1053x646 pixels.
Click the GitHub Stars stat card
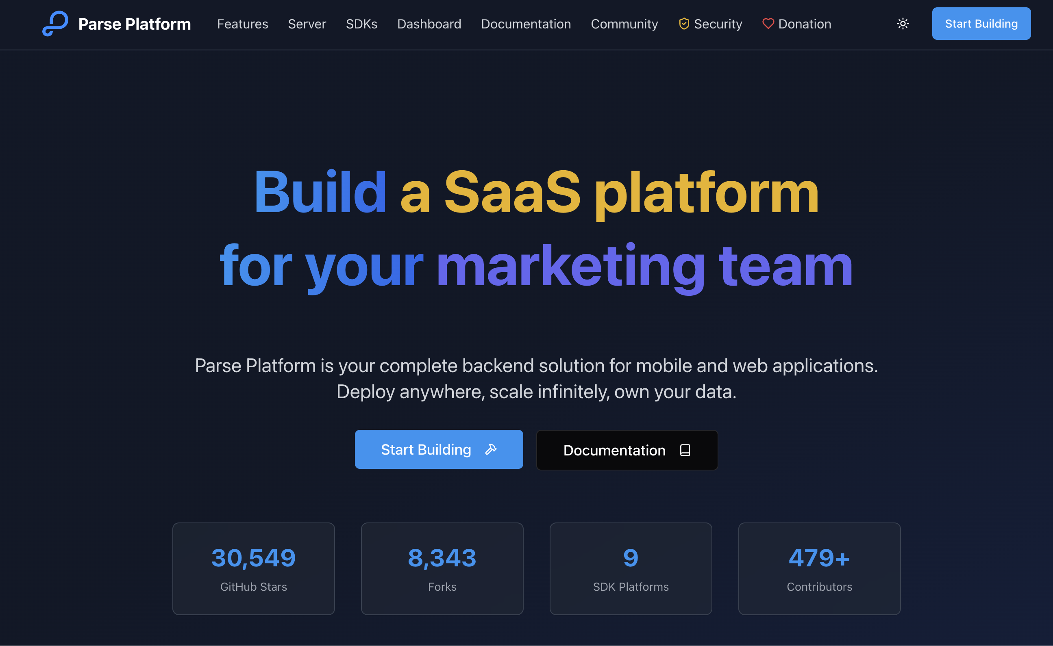253,569
